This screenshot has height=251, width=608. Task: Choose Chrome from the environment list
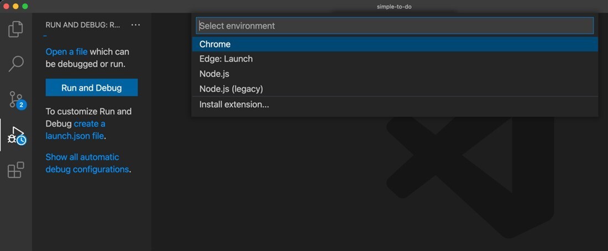click(215, 44)
